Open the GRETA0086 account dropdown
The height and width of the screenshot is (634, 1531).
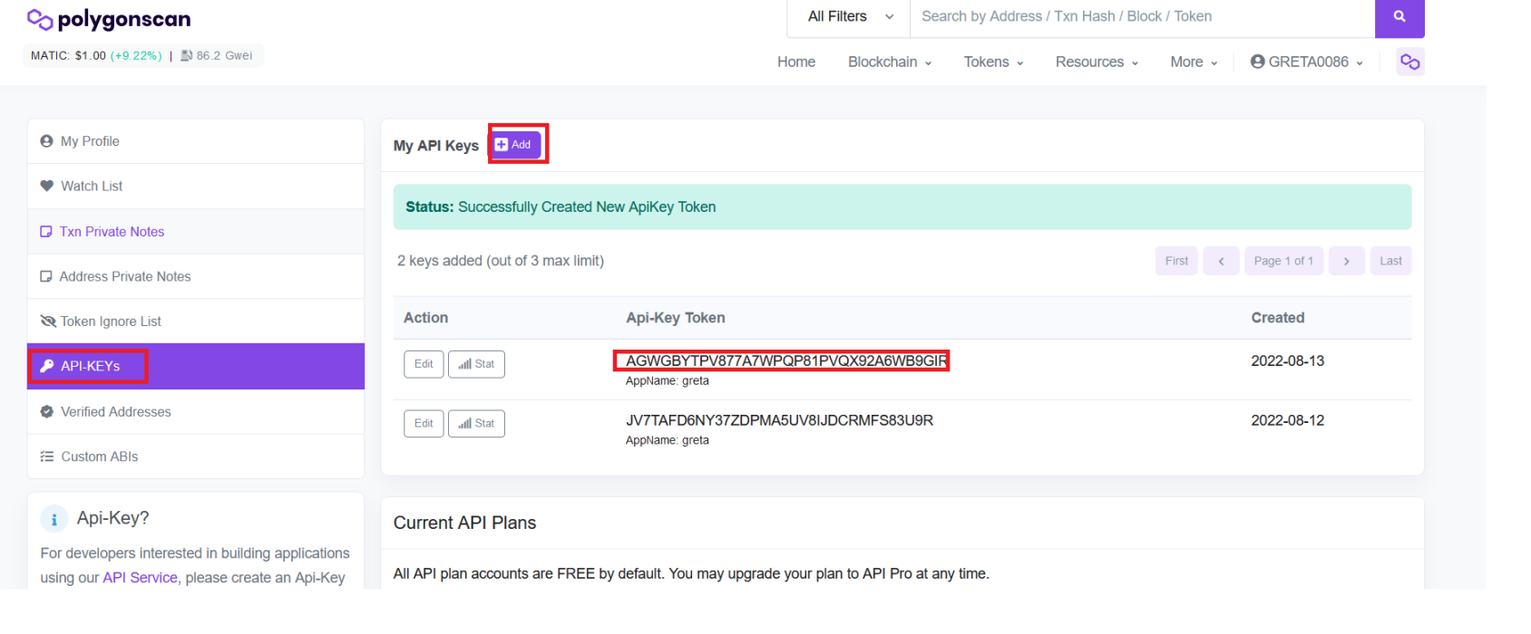click(x=1306, y=62)
